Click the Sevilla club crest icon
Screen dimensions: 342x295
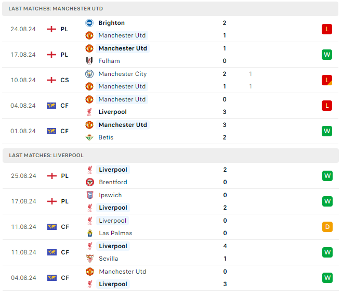(89, 259)
